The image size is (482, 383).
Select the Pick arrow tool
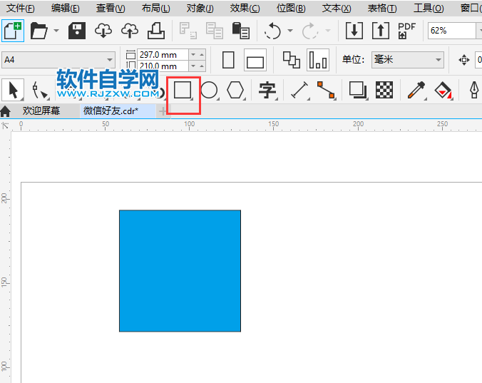tap(13, 90)
